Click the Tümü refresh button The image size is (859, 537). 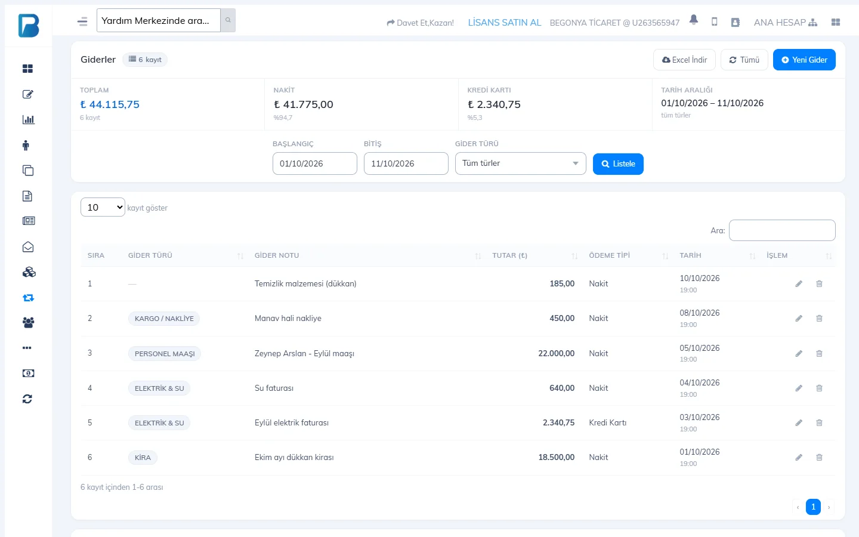coord(744,60)
